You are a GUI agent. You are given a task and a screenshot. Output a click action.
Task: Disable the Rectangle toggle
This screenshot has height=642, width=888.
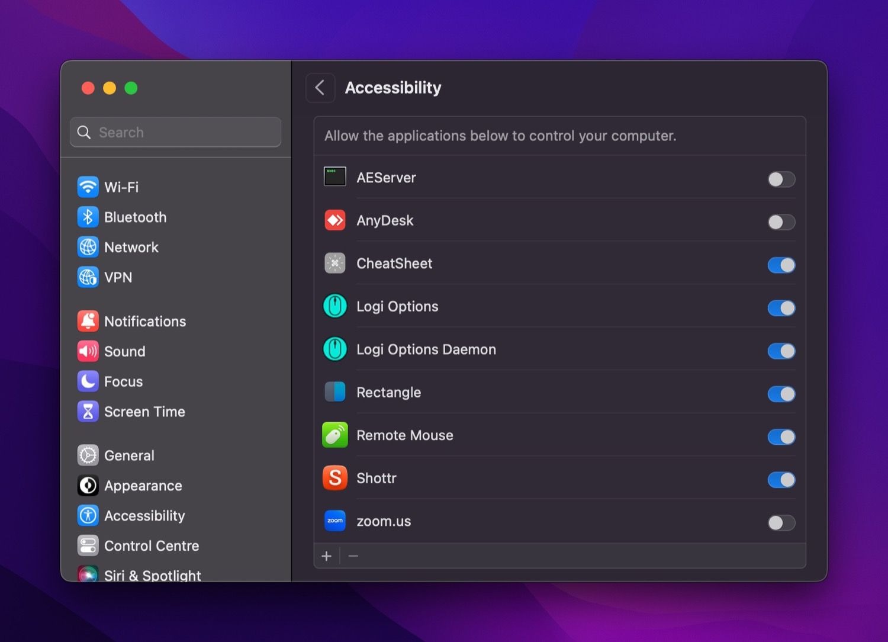coord(781,394)
